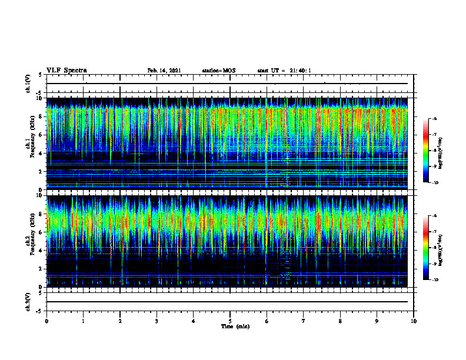Screen dimensions: 466x360
Task: Click the ch.1 voltage waveform trace
Action: (x=227, y=84)
